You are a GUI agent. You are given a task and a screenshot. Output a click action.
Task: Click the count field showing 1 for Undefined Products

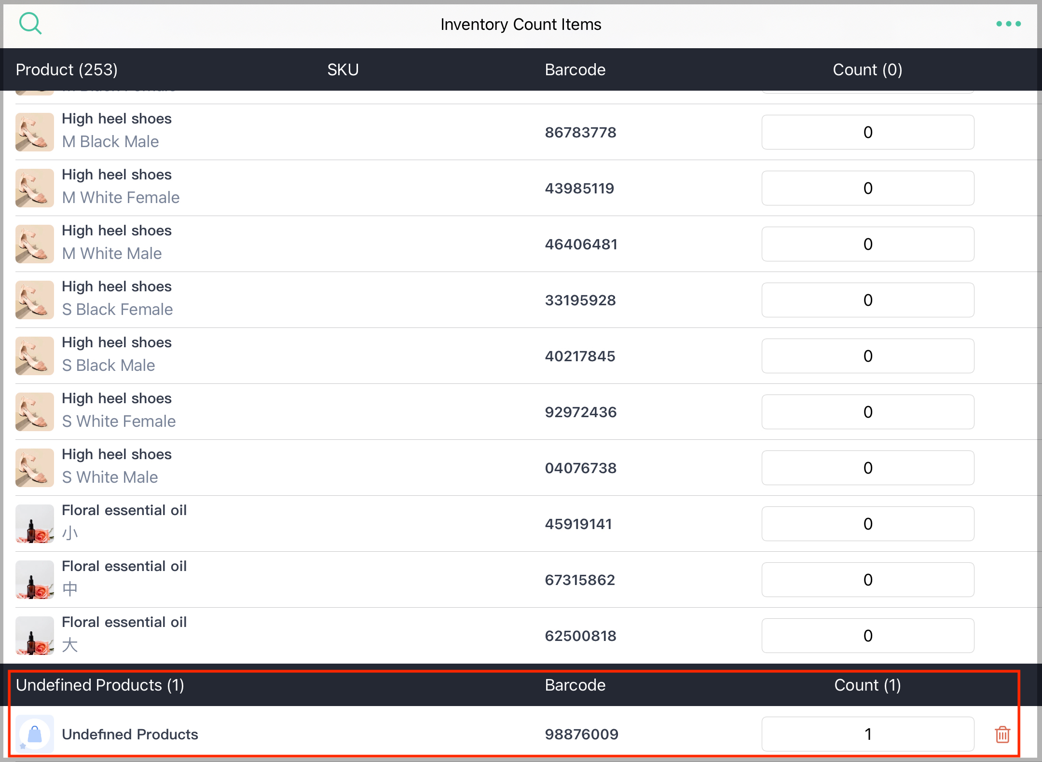pos(867,734)
